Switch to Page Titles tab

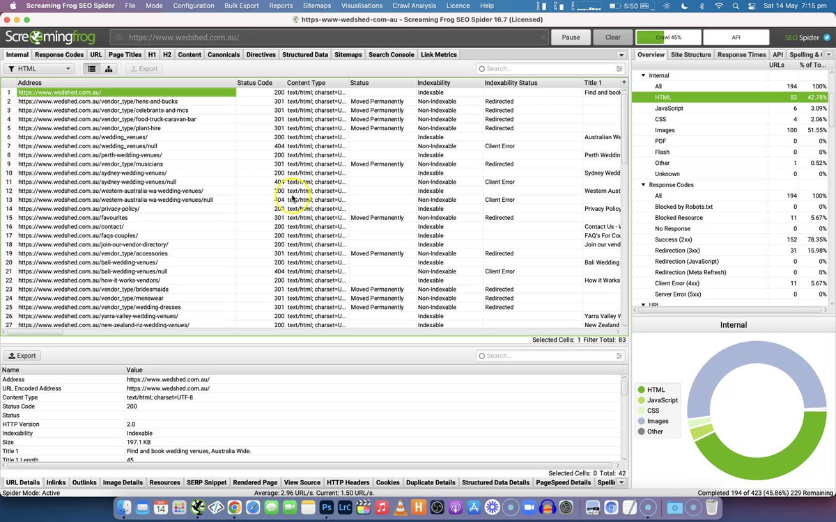(125, 54)
